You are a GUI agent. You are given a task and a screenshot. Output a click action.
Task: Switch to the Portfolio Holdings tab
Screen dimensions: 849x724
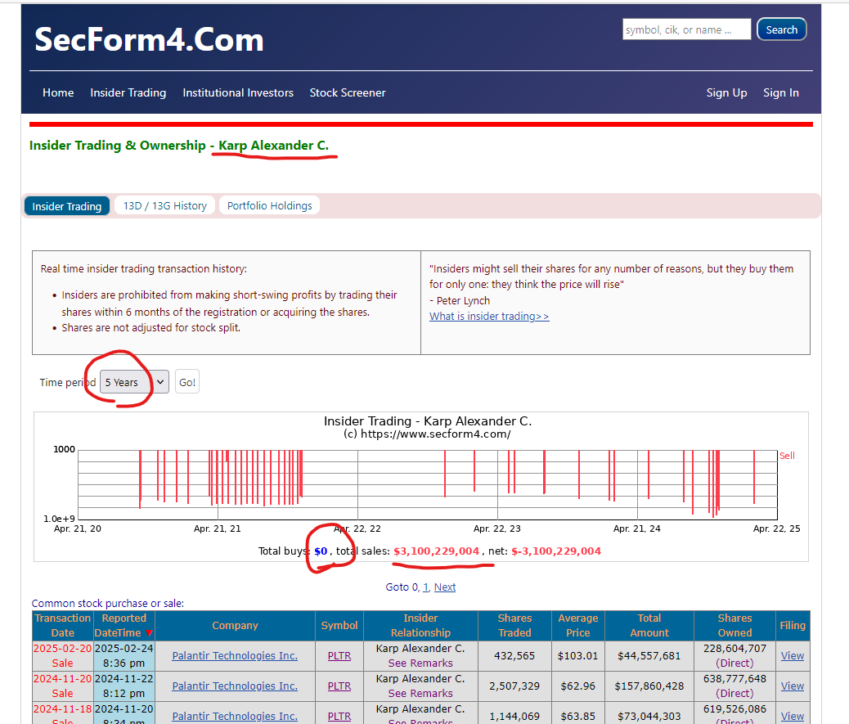(270, 206)
